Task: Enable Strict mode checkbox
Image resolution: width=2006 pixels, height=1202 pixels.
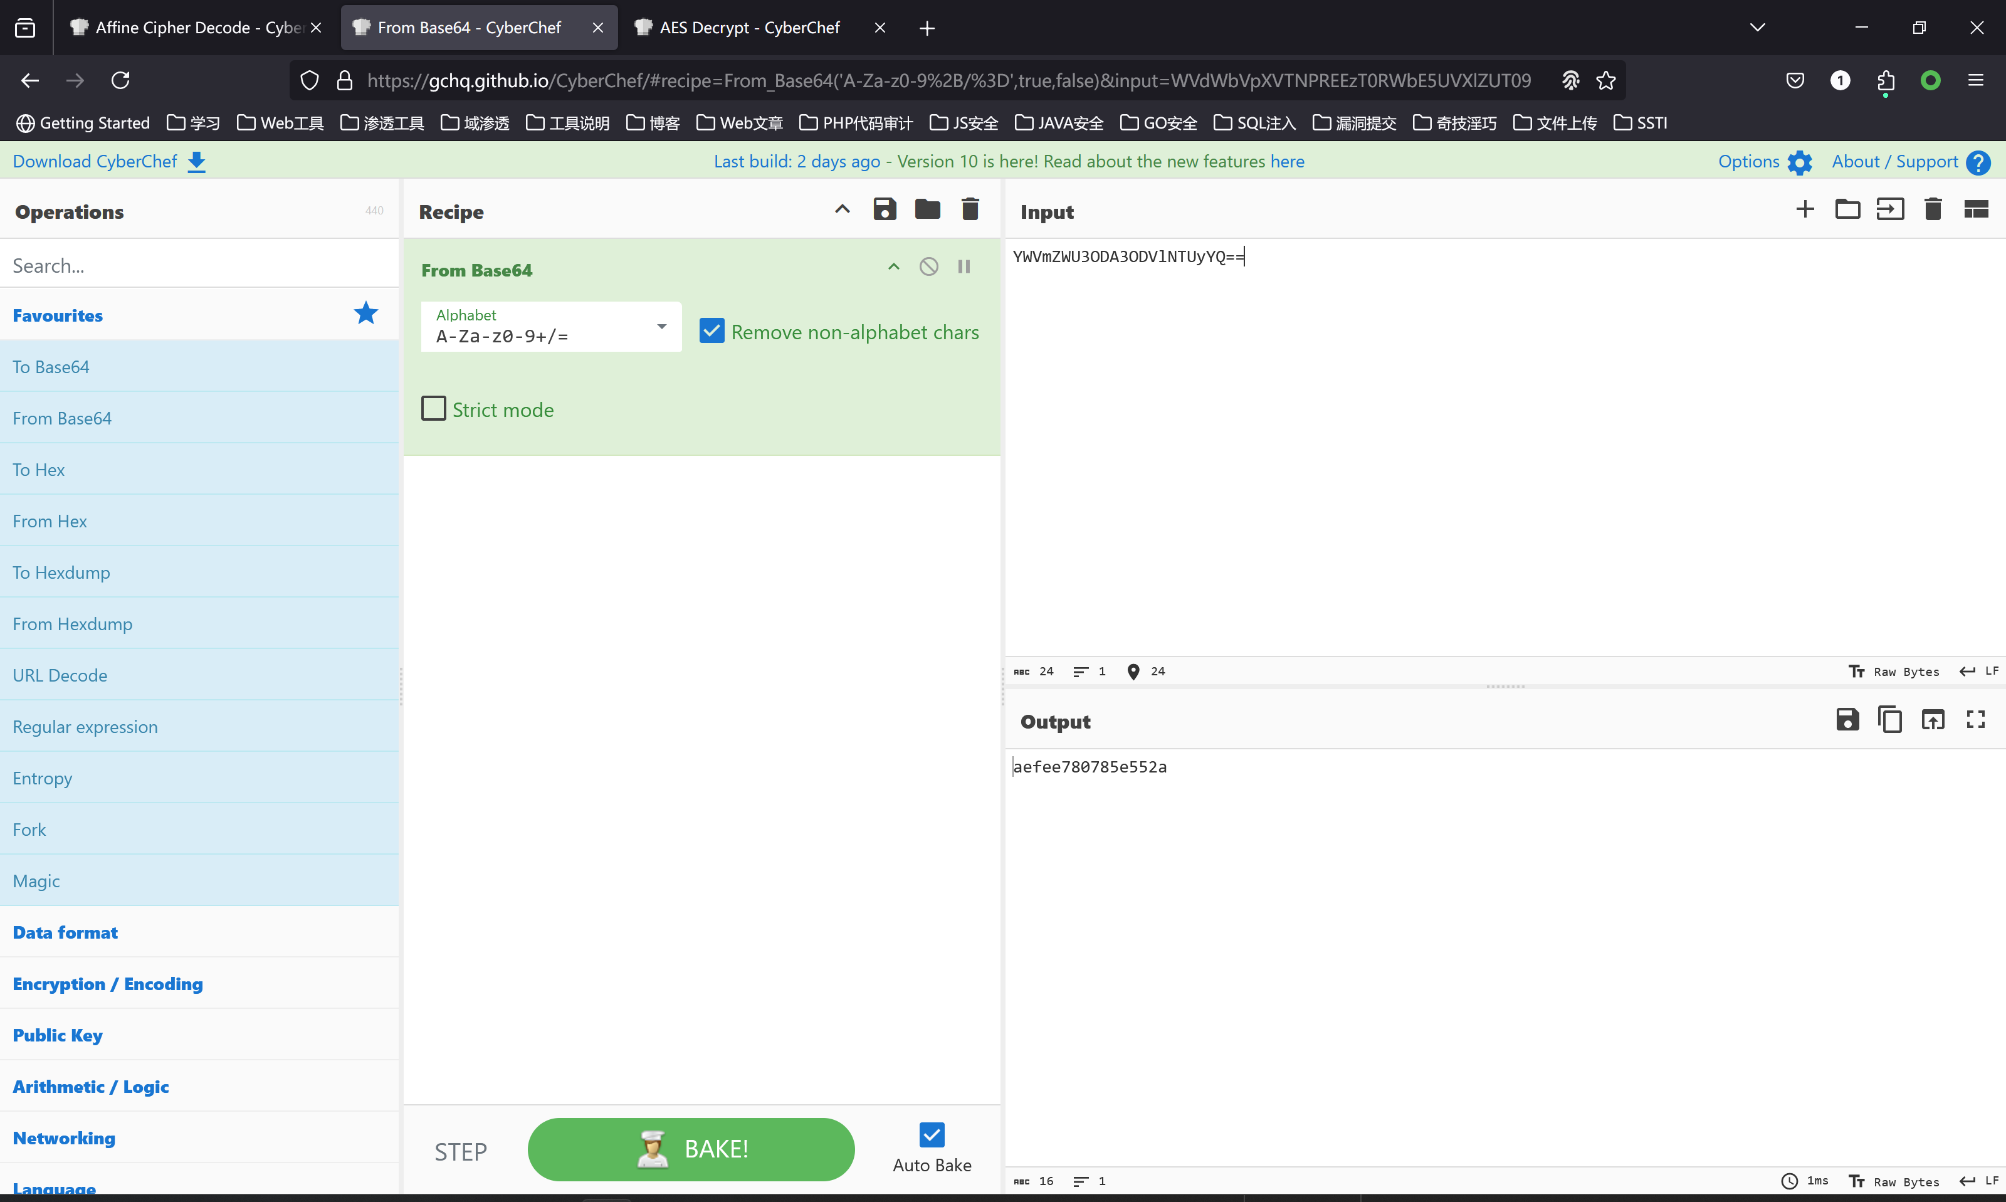Action: pos(434,408)
